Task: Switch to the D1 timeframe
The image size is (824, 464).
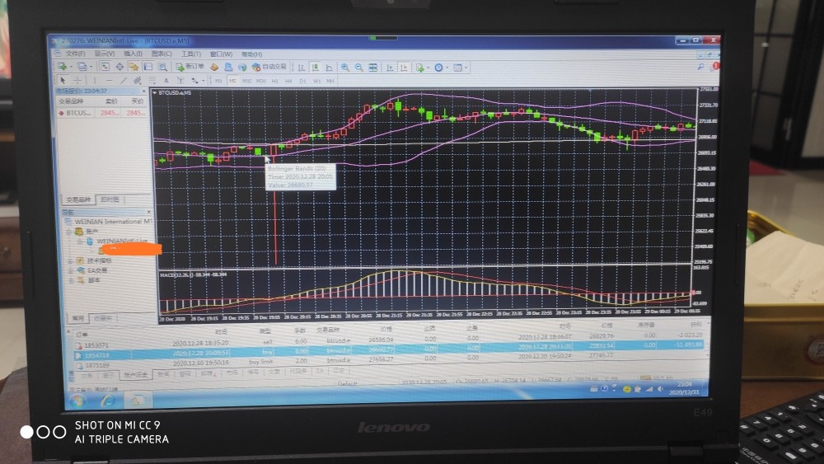Action: [302, 81]
